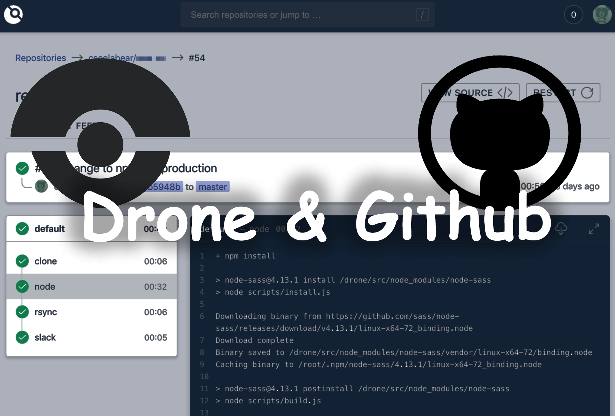Click the commit author avatar
The height and width of the screenshot is (416, 615).
tap(41, 186)
